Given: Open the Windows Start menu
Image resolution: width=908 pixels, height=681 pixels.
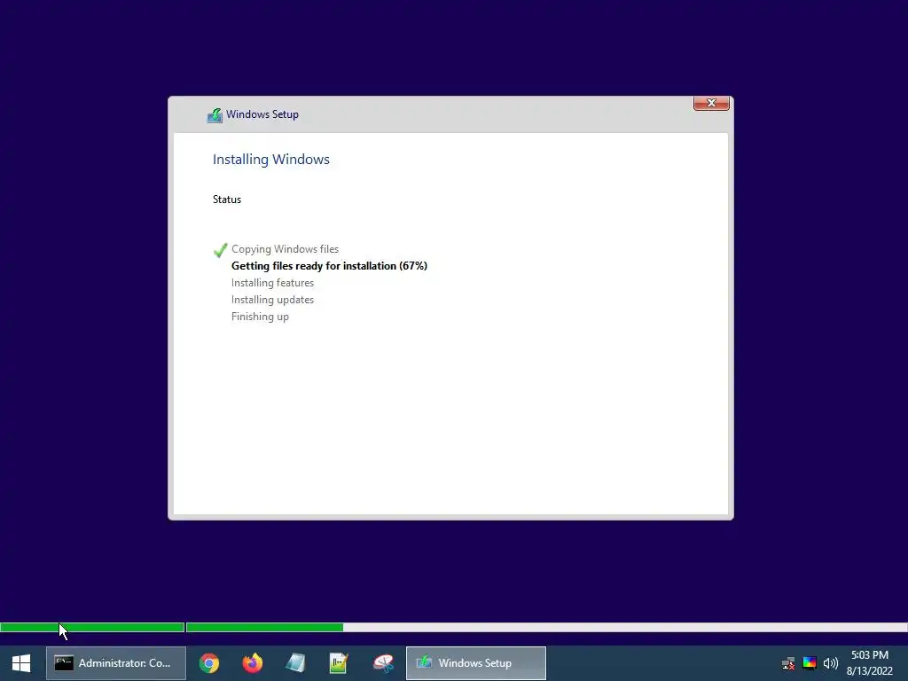Looking at the screenshot, I should [21, 663].
